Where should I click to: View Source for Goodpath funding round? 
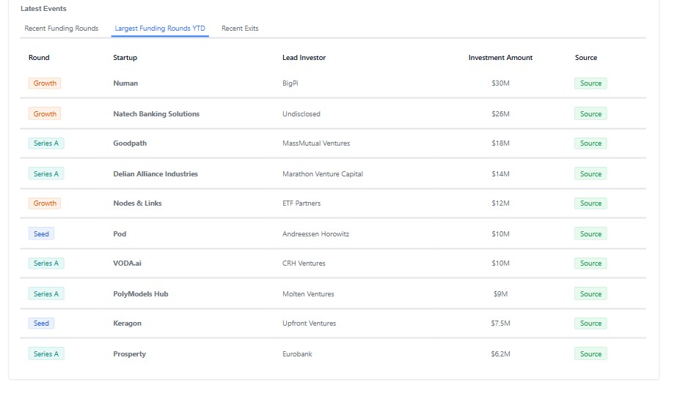(590, 143)
